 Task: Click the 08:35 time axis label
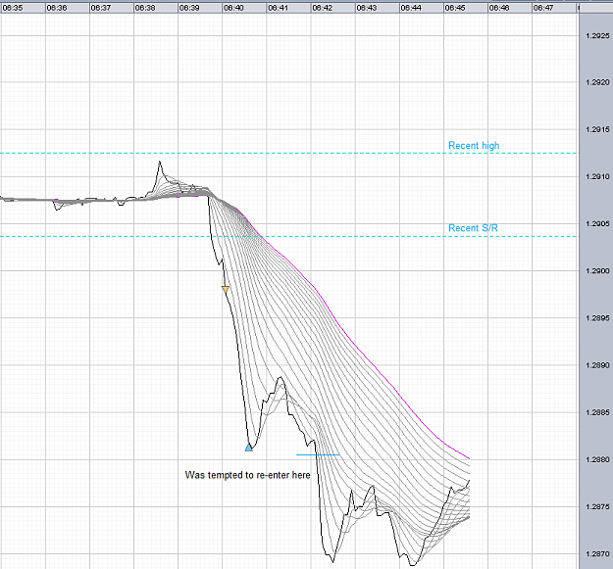[x=13, y=8]
